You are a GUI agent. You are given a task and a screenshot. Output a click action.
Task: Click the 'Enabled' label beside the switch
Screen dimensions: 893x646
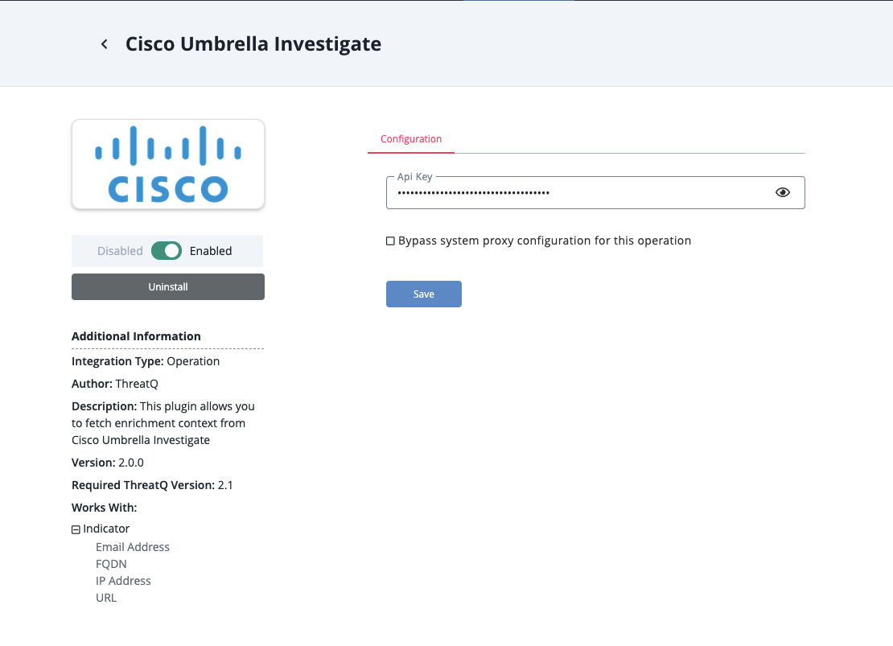(211, 251)
